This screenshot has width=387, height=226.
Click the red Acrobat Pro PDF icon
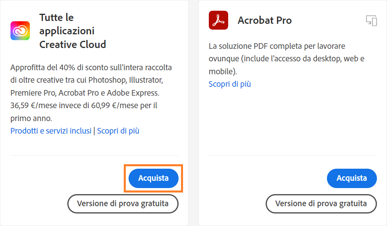click(218, 20)
